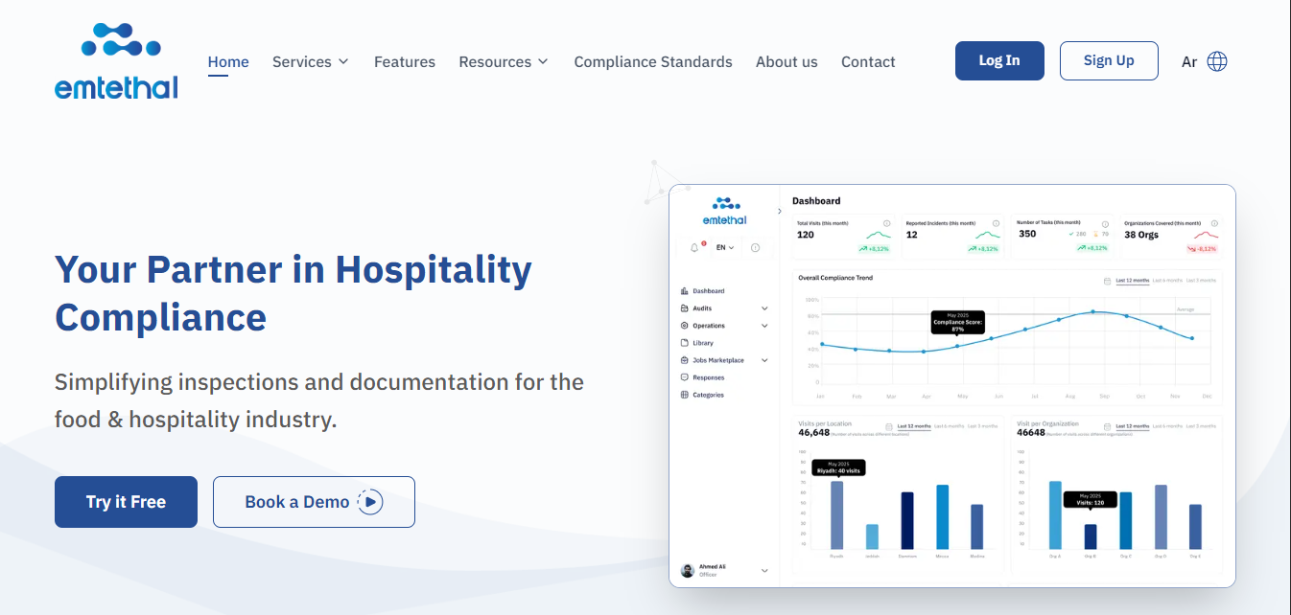Open the Library icon in the sidebar

click(684, 343)
